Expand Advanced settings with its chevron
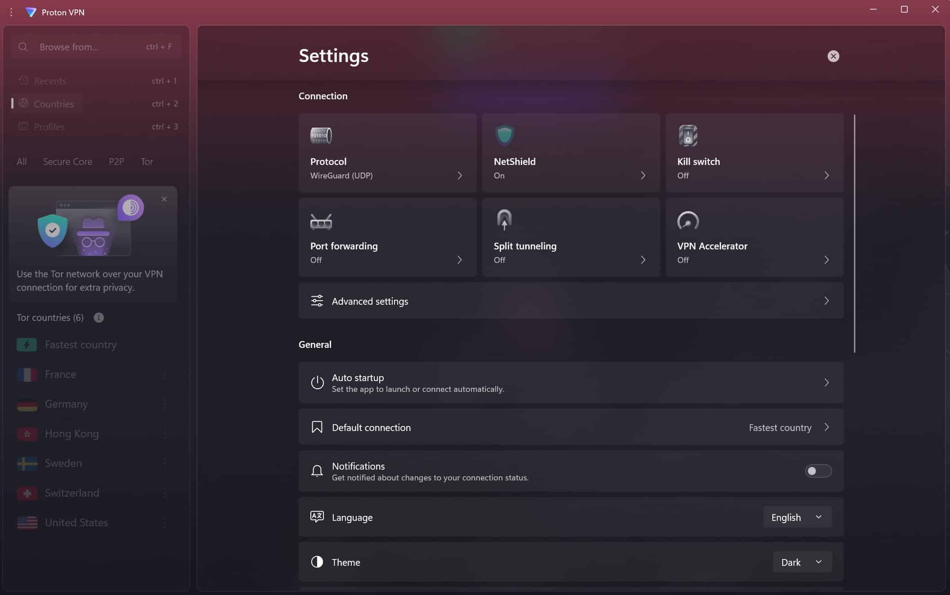Viewport: 950px width, 595px height. pyautogui.click(x=827, y=301)
